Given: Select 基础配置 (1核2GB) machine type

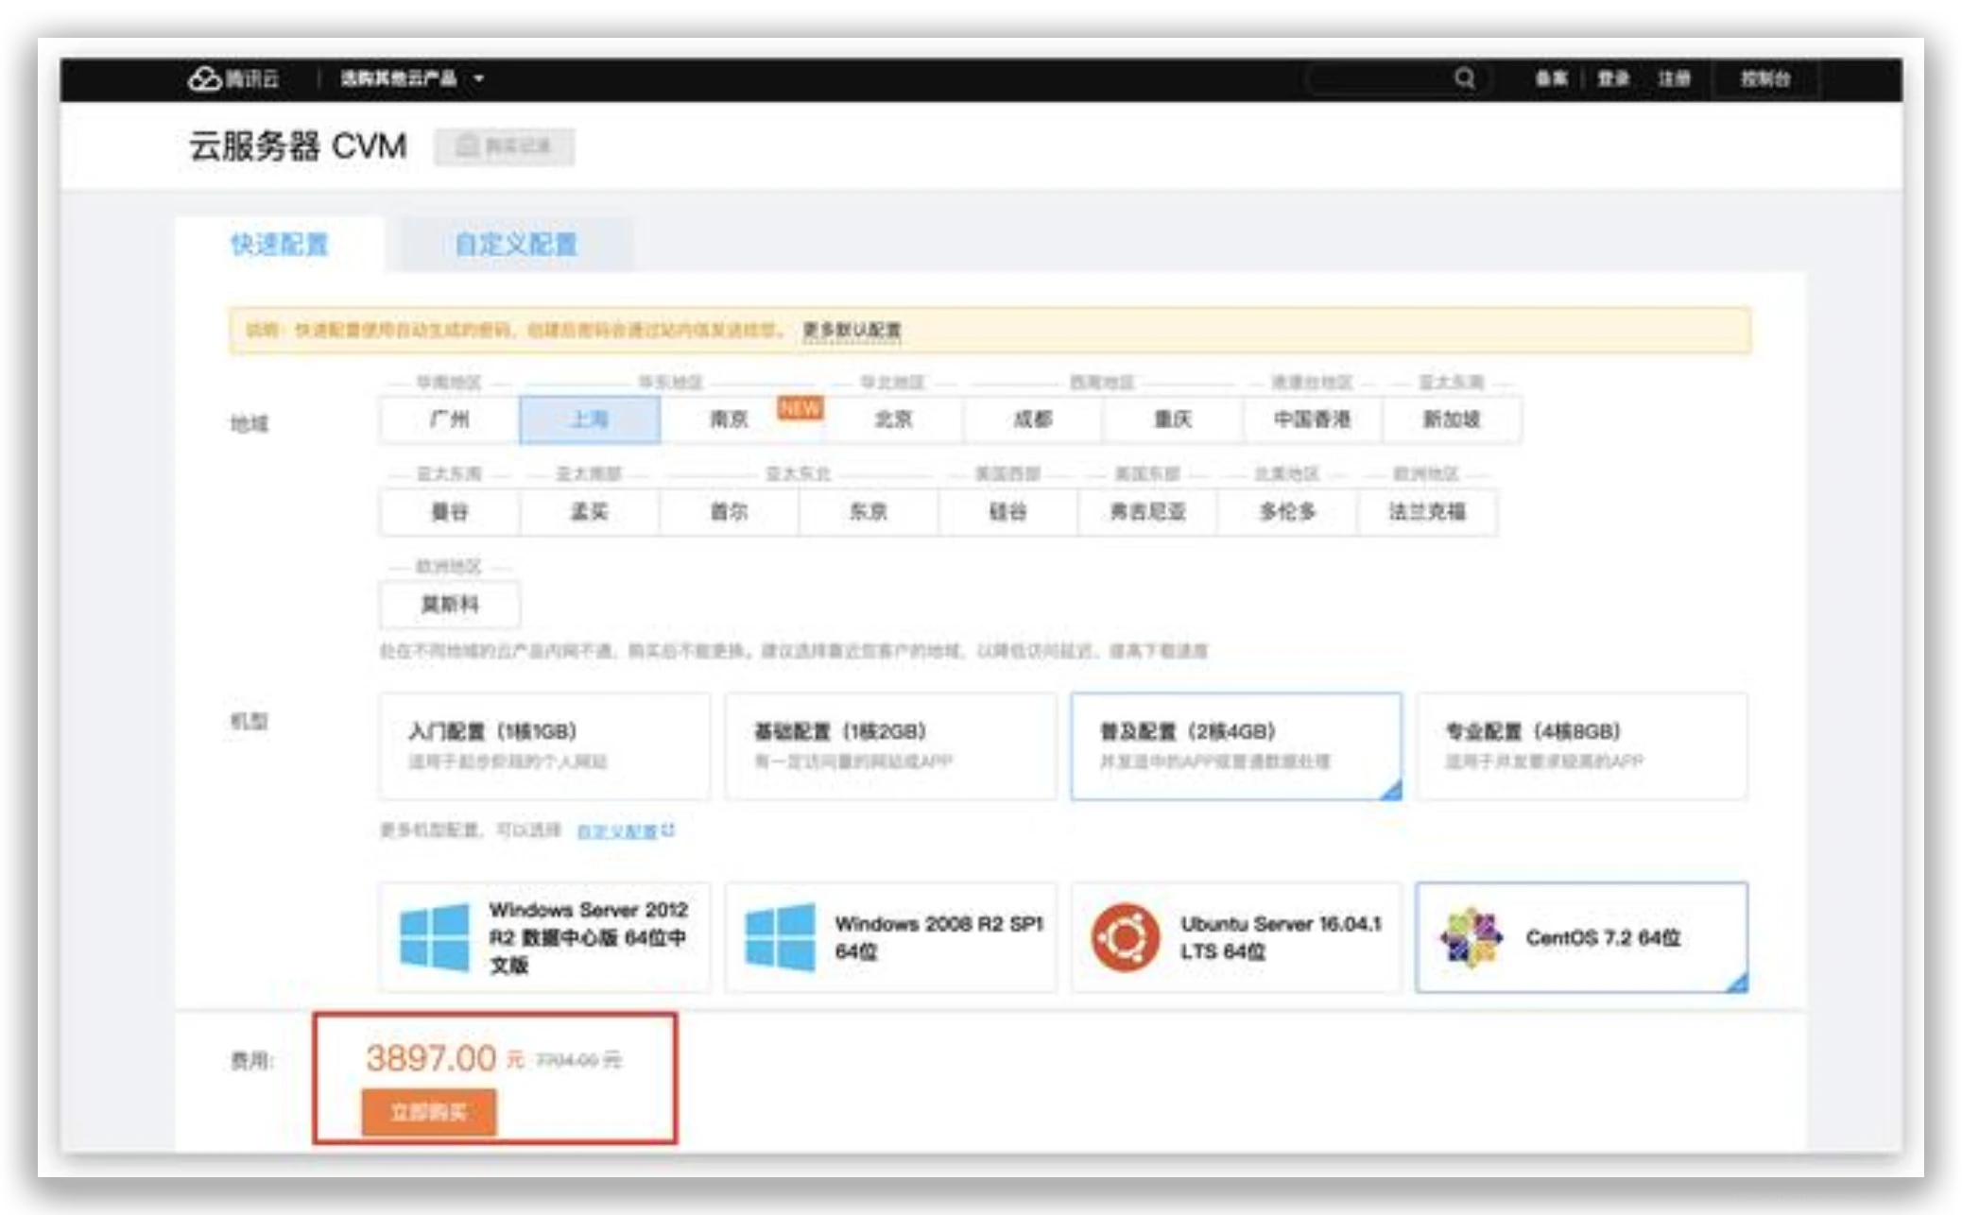Looking at the screenshot, I should coord(891,746).
